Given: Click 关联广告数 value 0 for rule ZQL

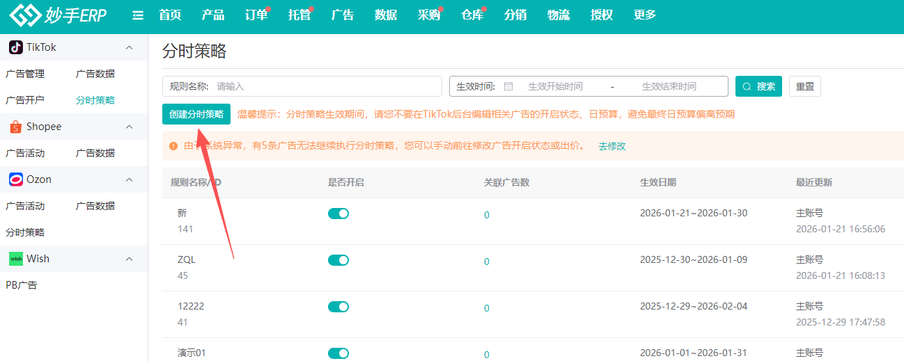Looking at the screenshot, I should pos(487,262).
